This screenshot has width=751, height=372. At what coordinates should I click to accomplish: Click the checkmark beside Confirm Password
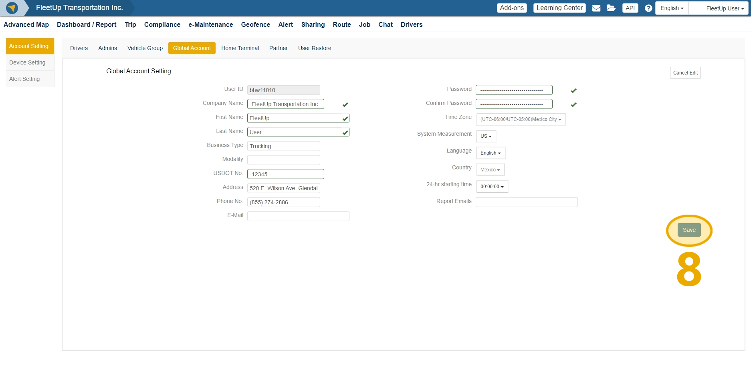click(x=573, y=105)
